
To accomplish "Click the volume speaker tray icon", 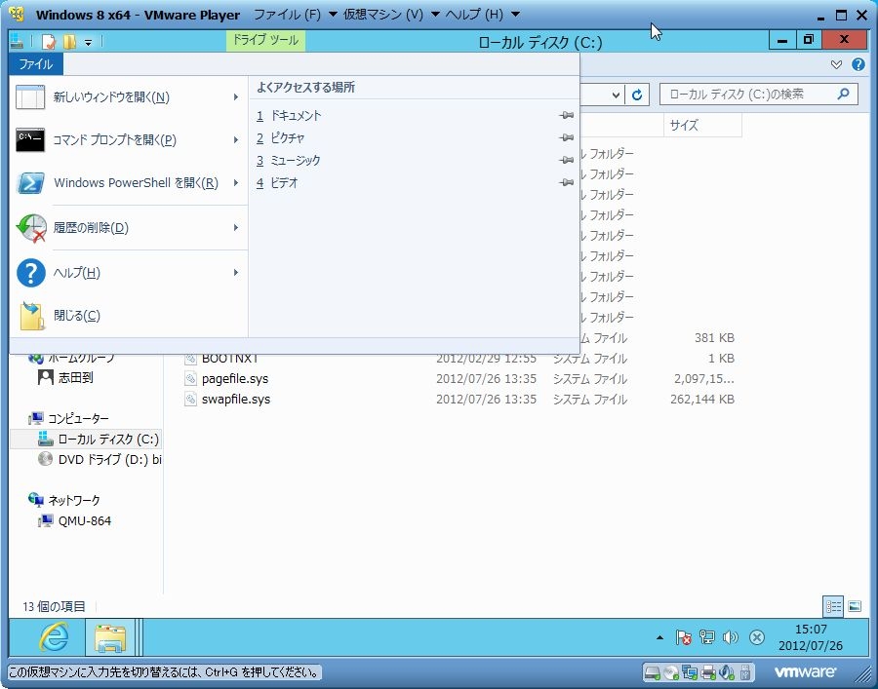I will coord(730,637).
